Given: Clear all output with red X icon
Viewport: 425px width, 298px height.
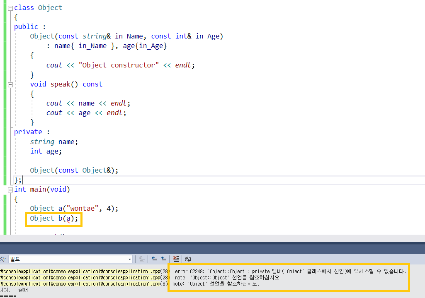Looking at the screenshot, I should tap(176, 259).
